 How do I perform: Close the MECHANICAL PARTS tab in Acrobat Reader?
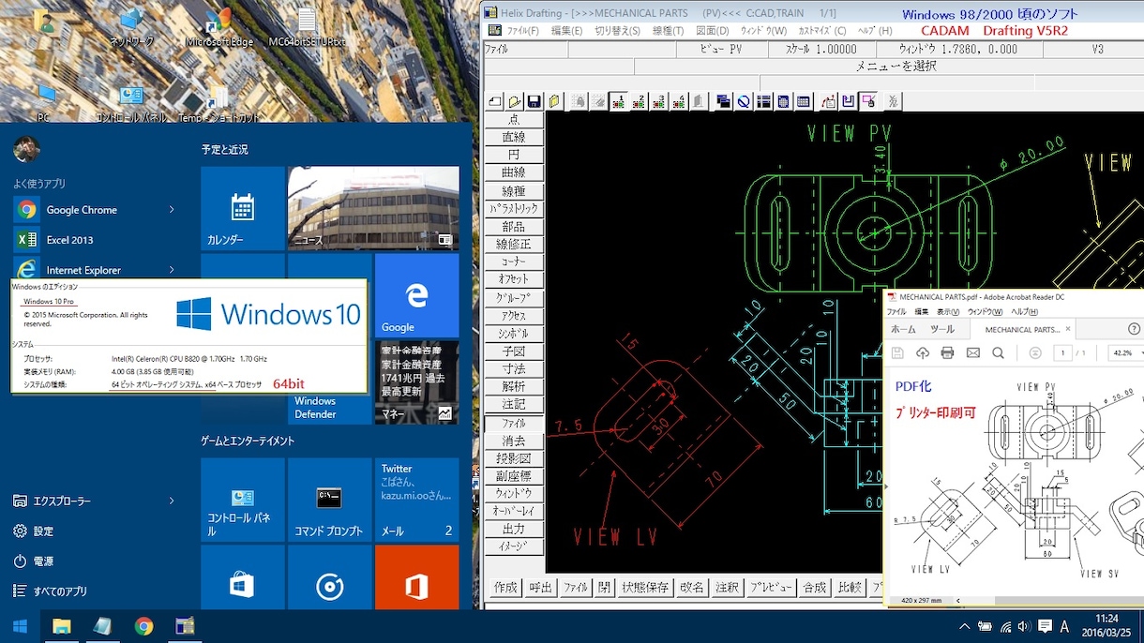1068,329
